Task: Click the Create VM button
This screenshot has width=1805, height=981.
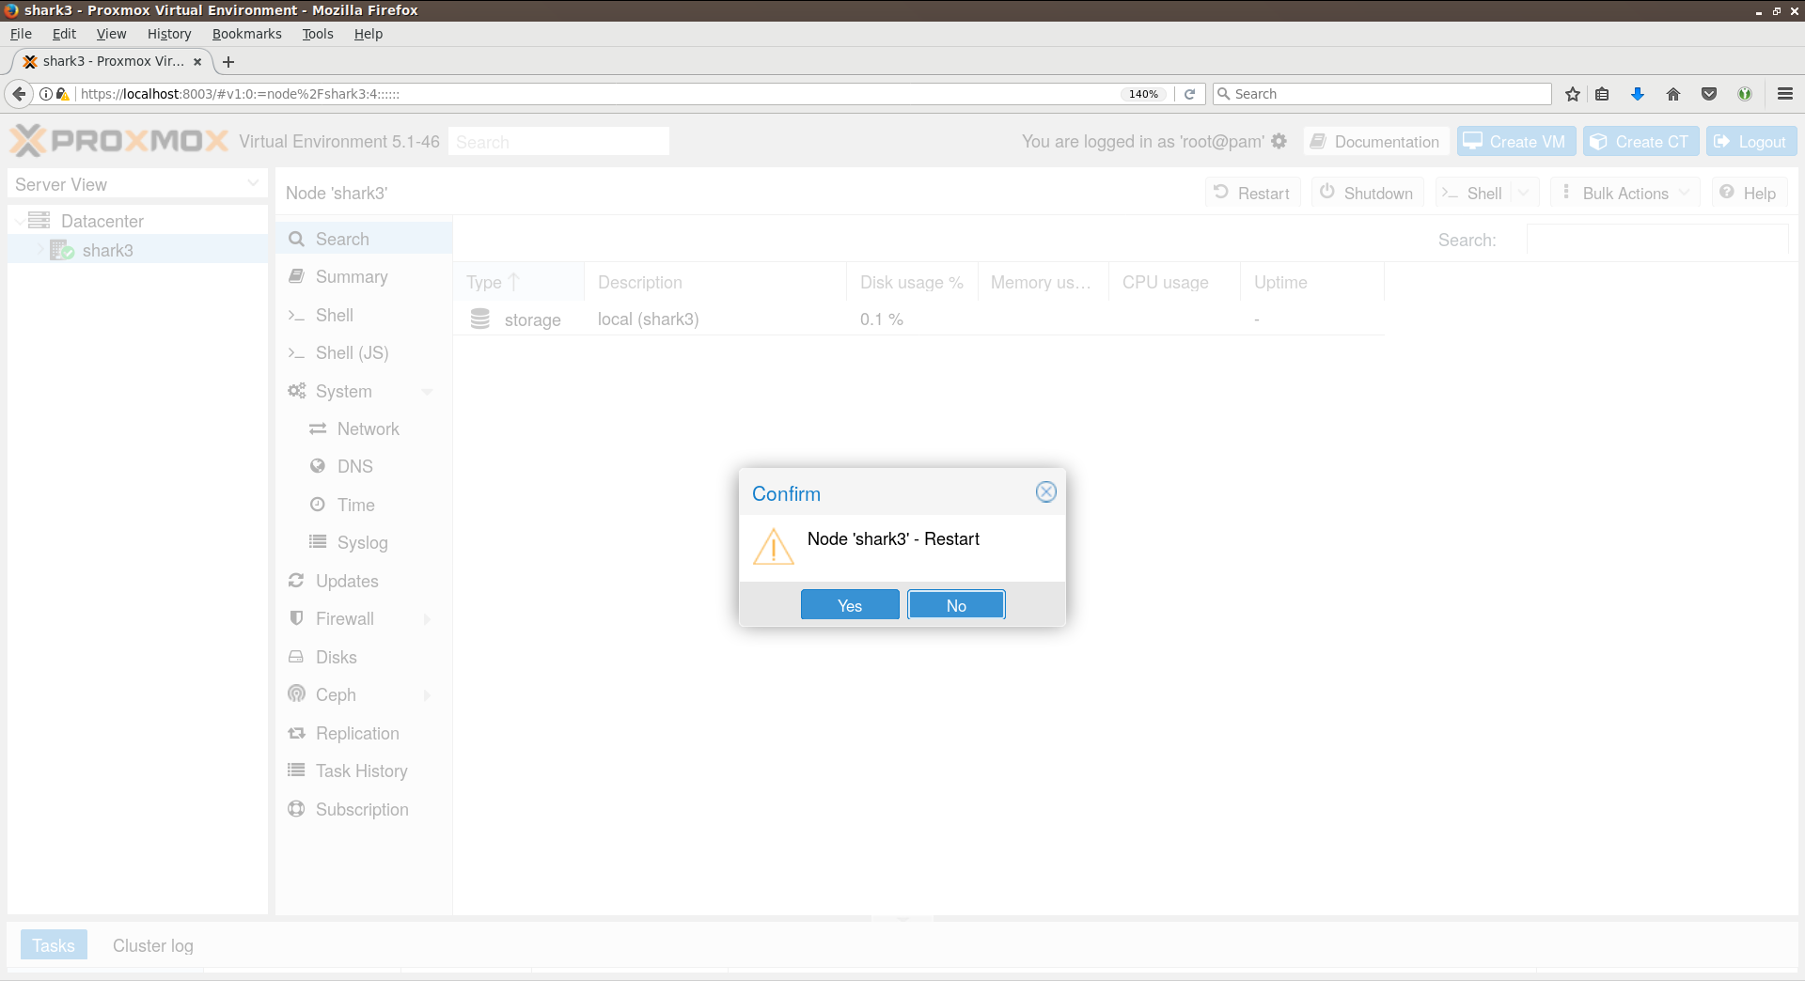Action: point(1516,142)
